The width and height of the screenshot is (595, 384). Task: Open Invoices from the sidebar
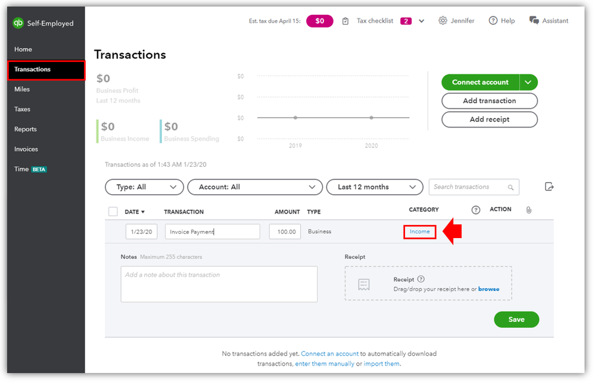coord(26,149)
